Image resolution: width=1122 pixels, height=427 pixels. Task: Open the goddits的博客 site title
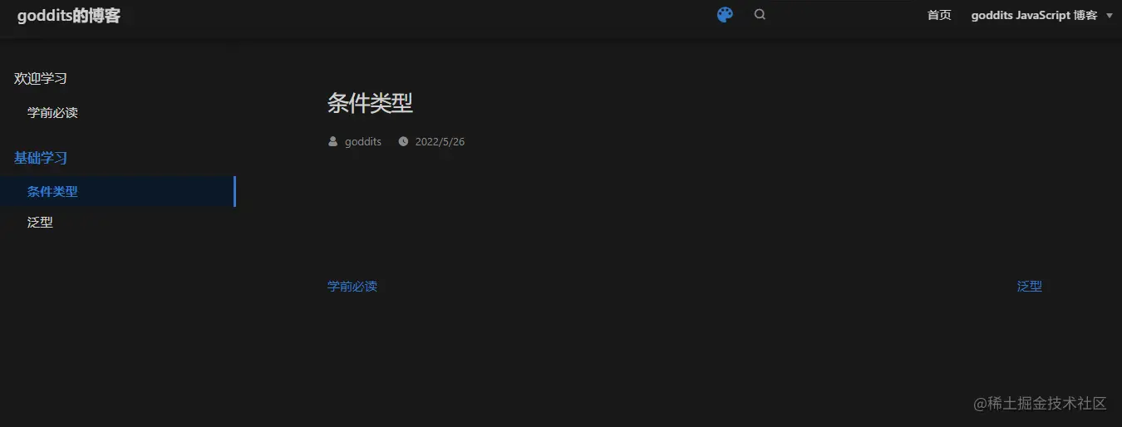click(x=69, y=15)
